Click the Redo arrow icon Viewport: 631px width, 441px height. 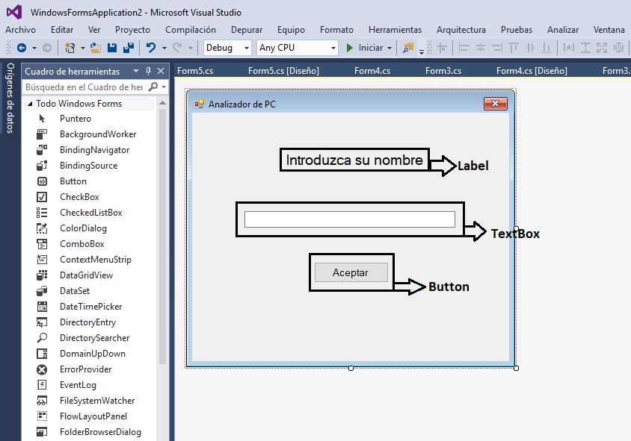coord(177,48)
